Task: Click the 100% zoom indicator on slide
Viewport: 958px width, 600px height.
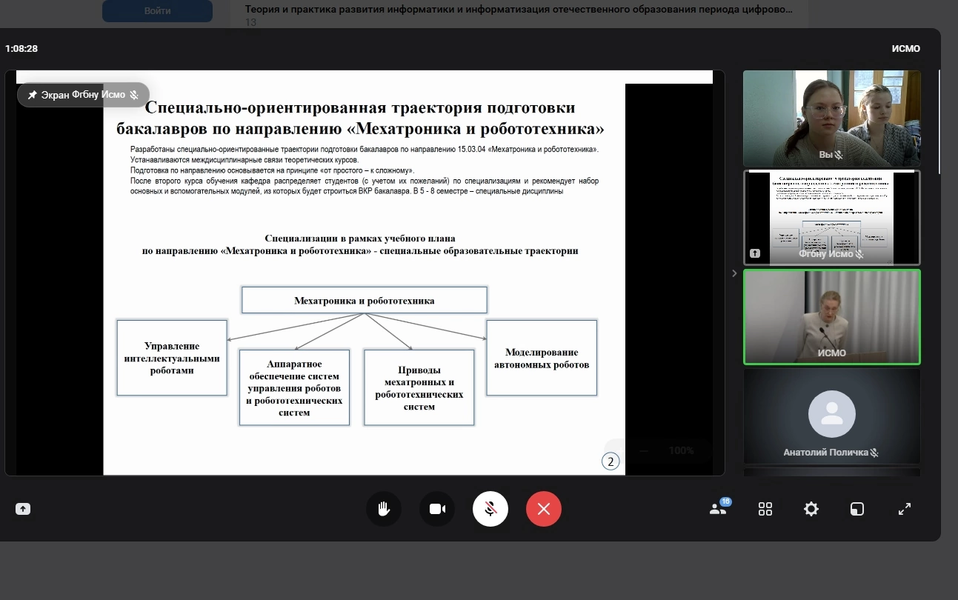Action: 681,450
